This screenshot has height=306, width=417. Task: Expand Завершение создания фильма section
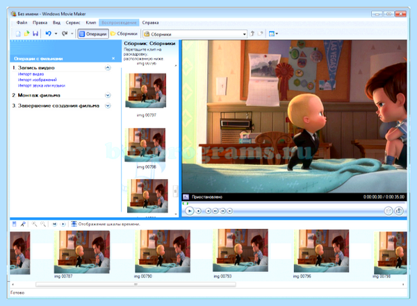point(108,105)
